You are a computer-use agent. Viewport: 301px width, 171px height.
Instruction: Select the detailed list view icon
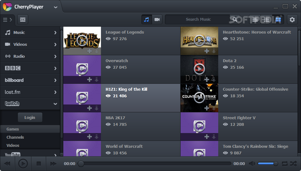tap(267, 19)
